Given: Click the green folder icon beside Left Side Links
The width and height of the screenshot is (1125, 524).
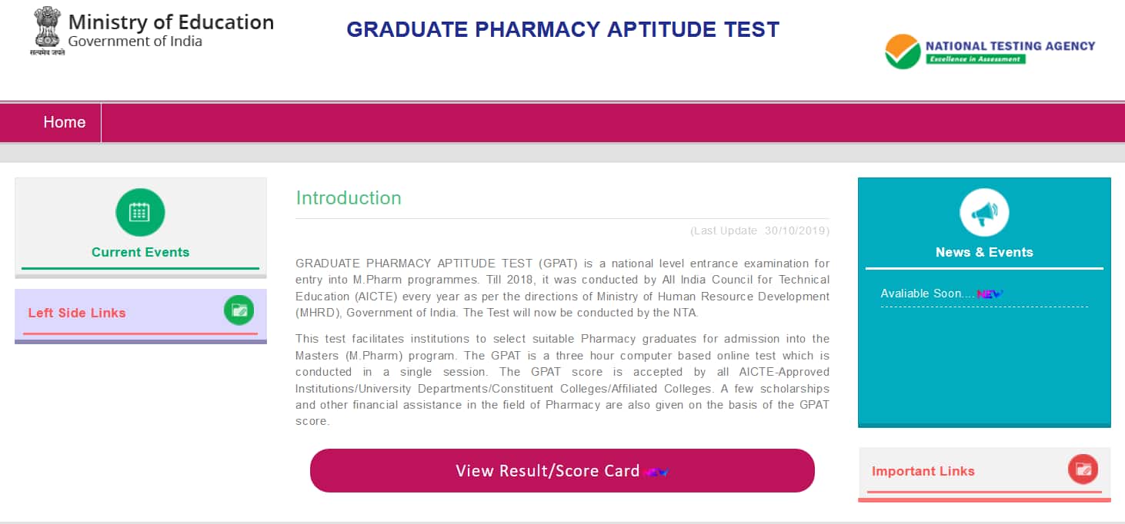Looking at the screenshot, I should point(239,310).
